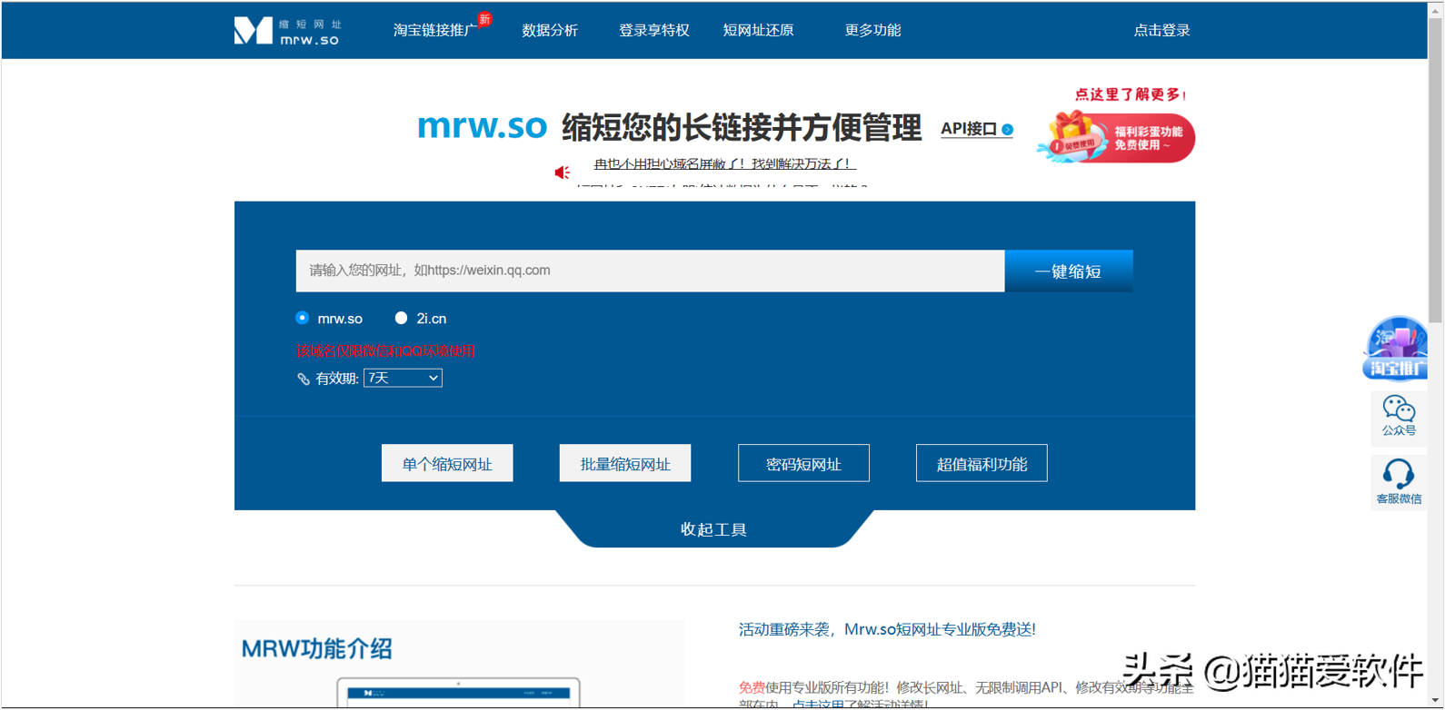Click the red gift box 福利彩蛋功能 banner
This screenshot has height=710, width=1445.
coord(1116,137)
